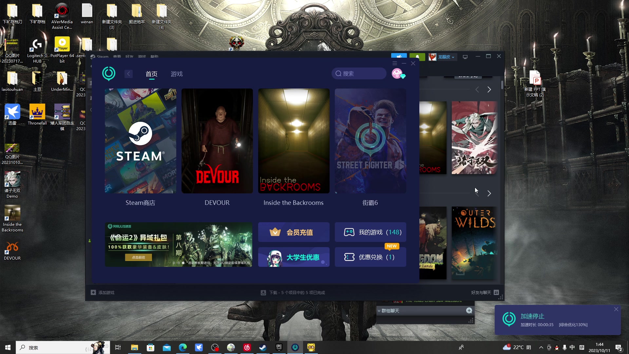Screen dimensions: 629x354
Task: Open the PotPlayer 64 bit desktop icon
Action: pyautogui.click(x=62, y=50)
